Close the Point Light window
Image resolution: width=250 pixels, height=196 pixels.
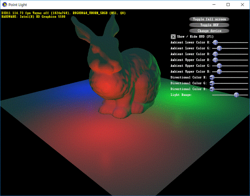click(x=242, y=5)
